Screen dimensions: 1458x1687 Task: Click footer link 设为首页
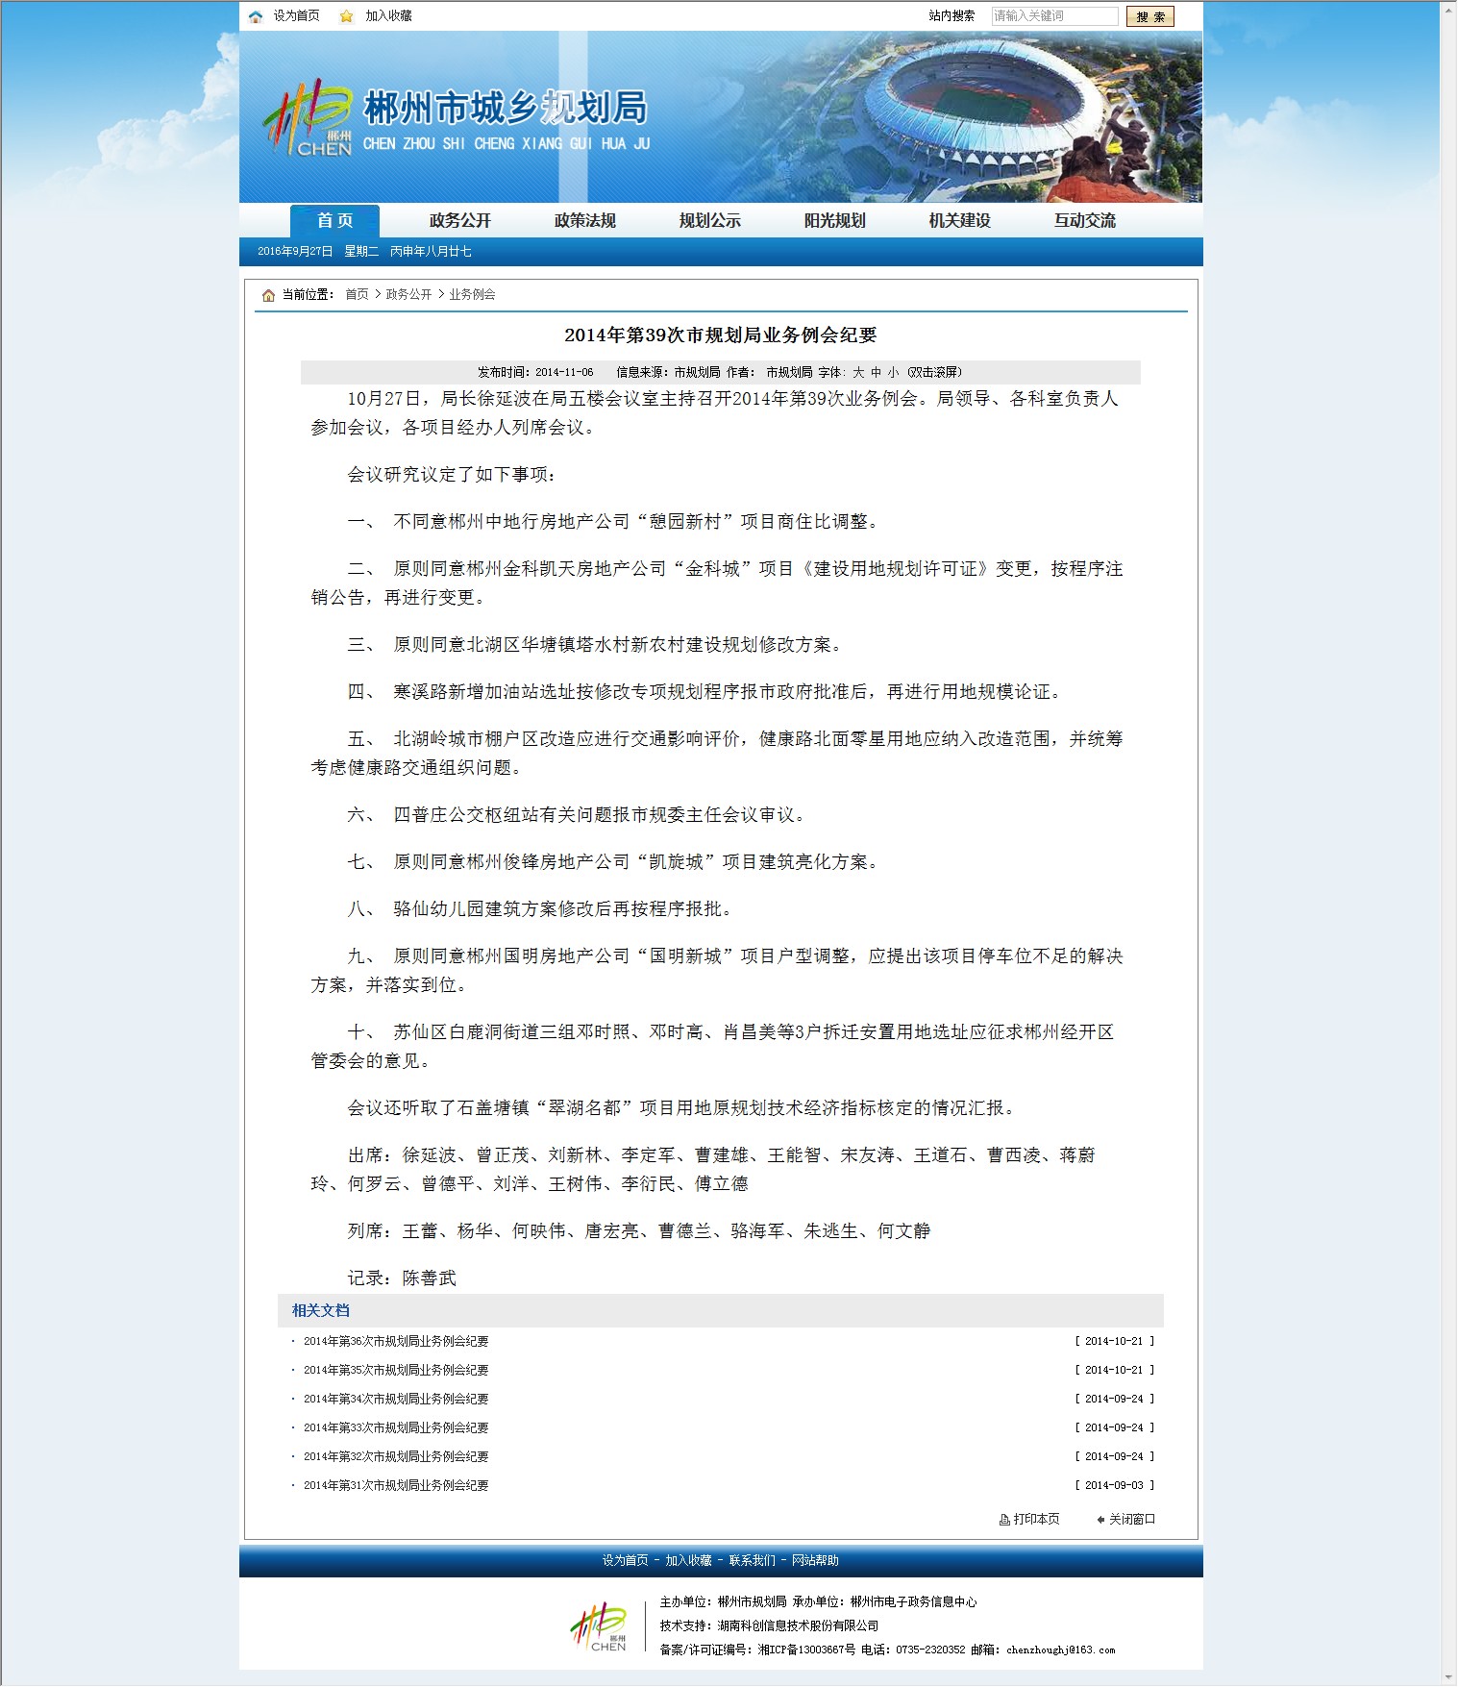click(626, 1561)
